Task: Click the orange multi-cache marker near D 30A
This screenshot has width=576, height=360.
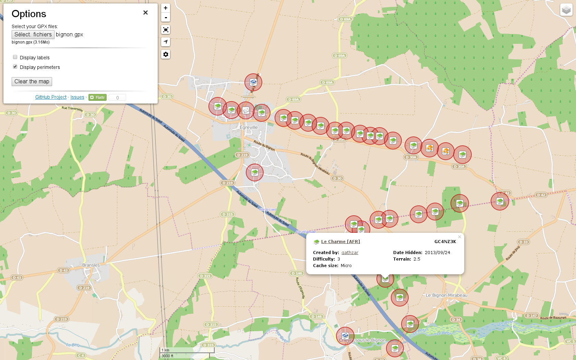Action: pyautogui.click(x=430, y=148)
